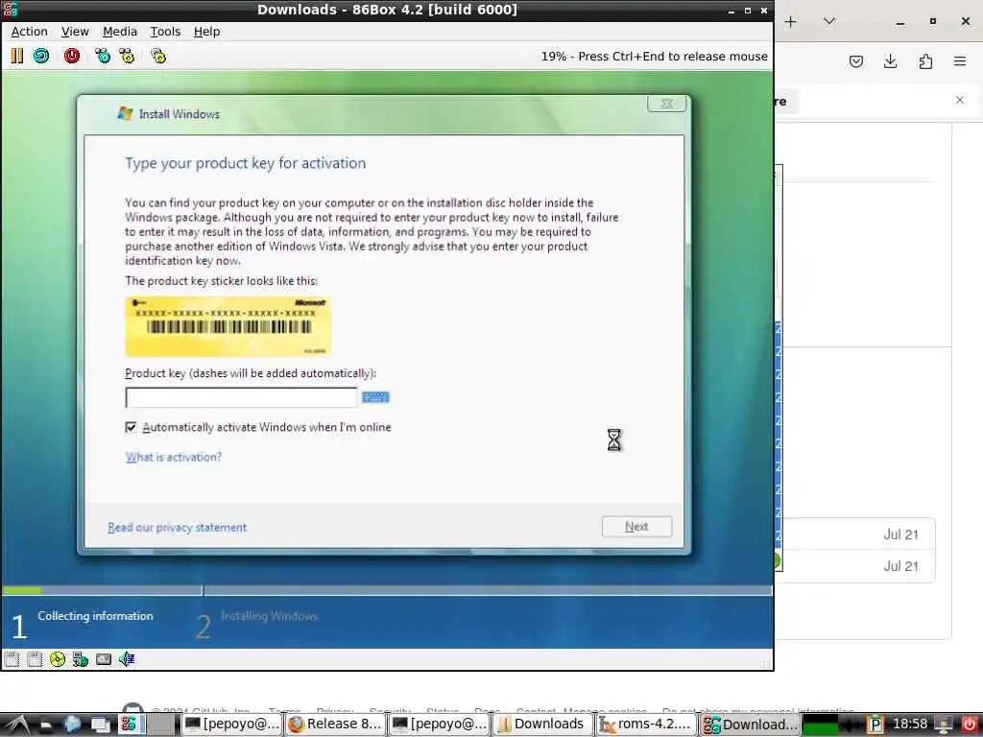Image resolution: width=983 pixels, height=737 pixels.
Task: Click Next in the Install Windows dialog
Action: pos(636,527)
